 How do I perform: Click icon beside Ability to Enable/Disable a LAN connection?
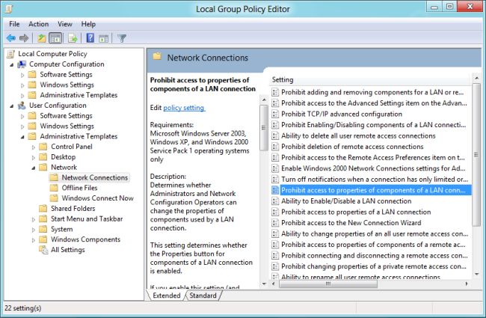point(275,201)
